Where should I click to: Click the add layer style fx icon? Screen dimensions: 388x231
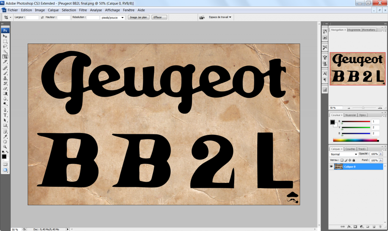349,226
